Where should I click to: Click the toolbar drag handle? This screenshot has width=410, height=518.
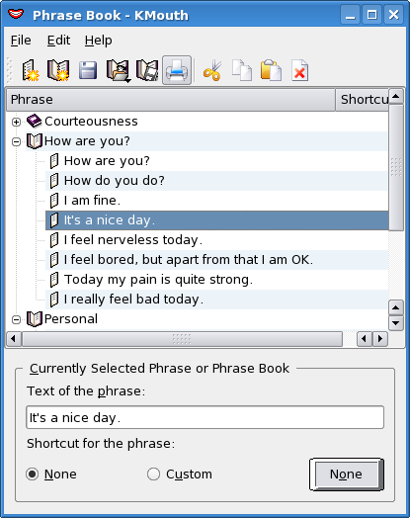(x=9, y=70)
